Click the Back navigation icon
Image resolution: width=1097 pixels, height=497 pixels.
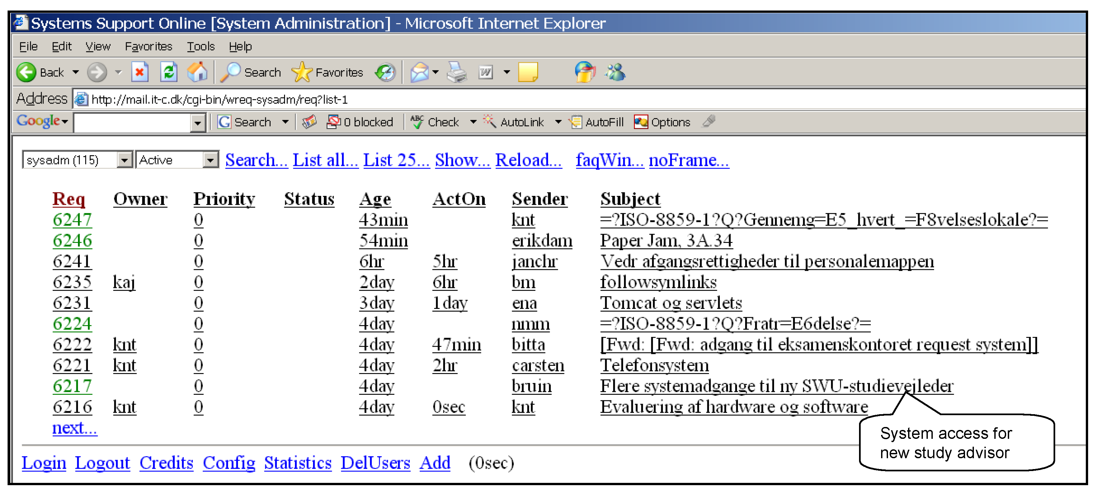[x=26, y=72]
